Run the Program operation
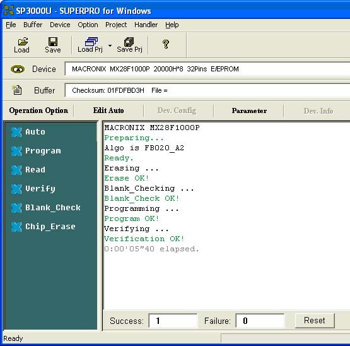The width and height of the screenshot is (350, 346). click(x=36, y=151)
